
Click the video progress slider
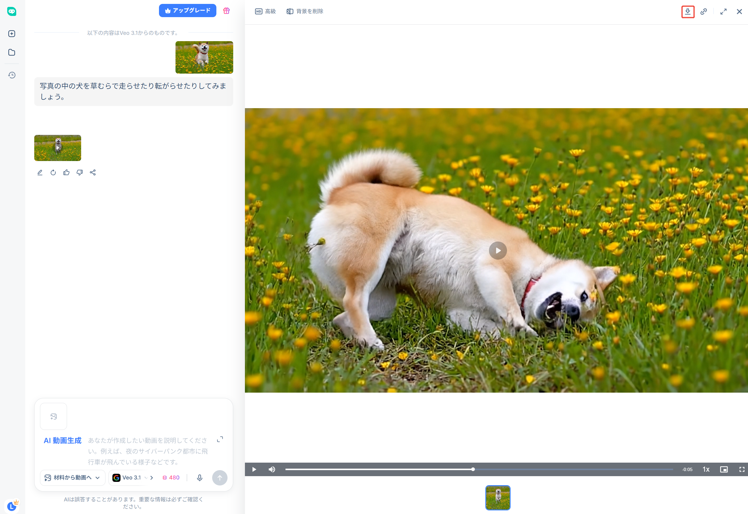(473, 469)
